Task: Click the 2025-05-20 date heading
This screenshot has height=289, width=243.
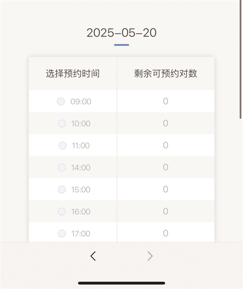Action: (x=121, y=33)
